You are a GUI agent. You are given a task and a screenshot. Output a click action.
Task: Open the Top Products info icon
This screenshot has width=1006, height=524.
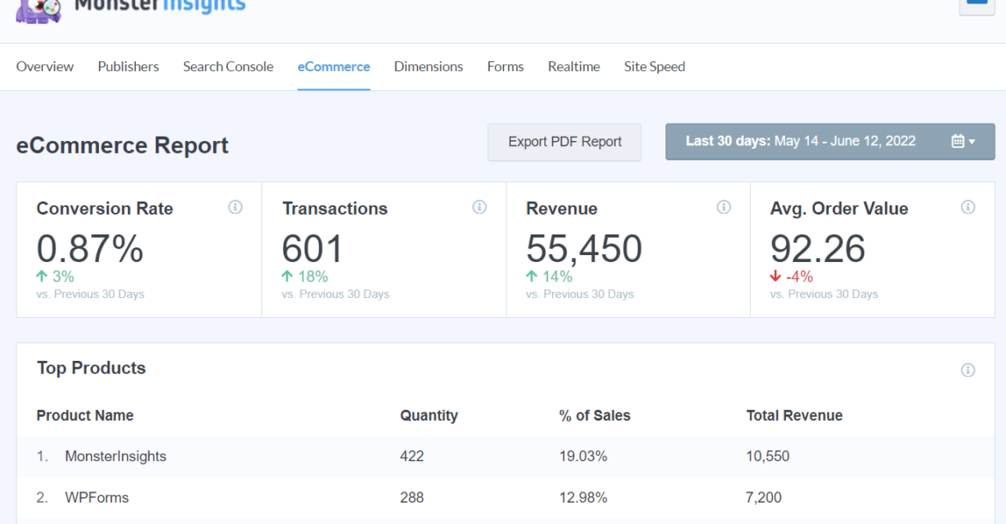pos(967,370)
